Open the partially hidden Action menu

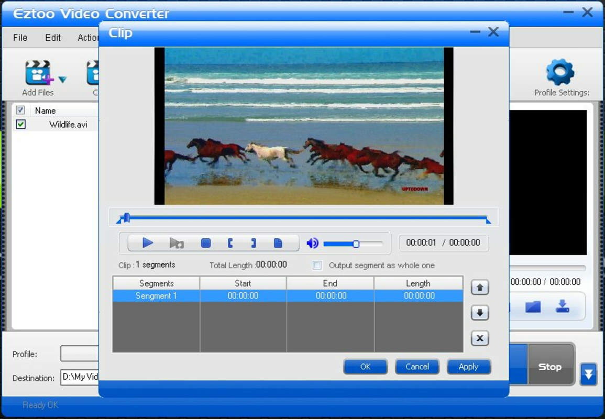click(x=88, y=37)
